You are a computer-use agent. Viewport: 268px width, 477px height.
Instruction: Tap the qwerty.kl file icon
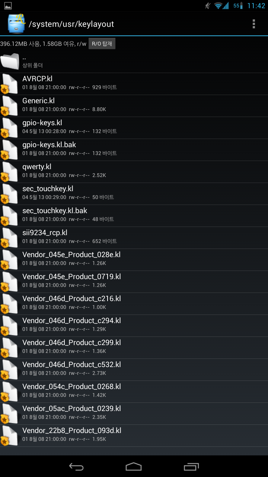pos(10,171)
